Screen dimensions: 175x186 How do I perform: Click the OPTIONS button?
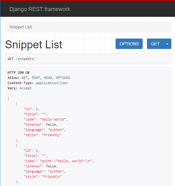[129, 44]
